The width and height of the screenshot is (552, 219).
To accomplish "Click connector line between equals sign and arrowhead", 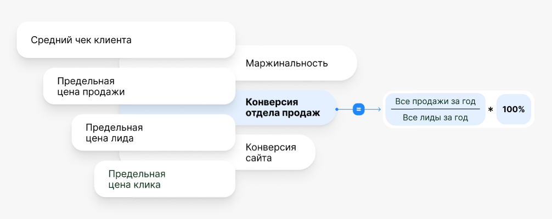I will coord(370,109).
